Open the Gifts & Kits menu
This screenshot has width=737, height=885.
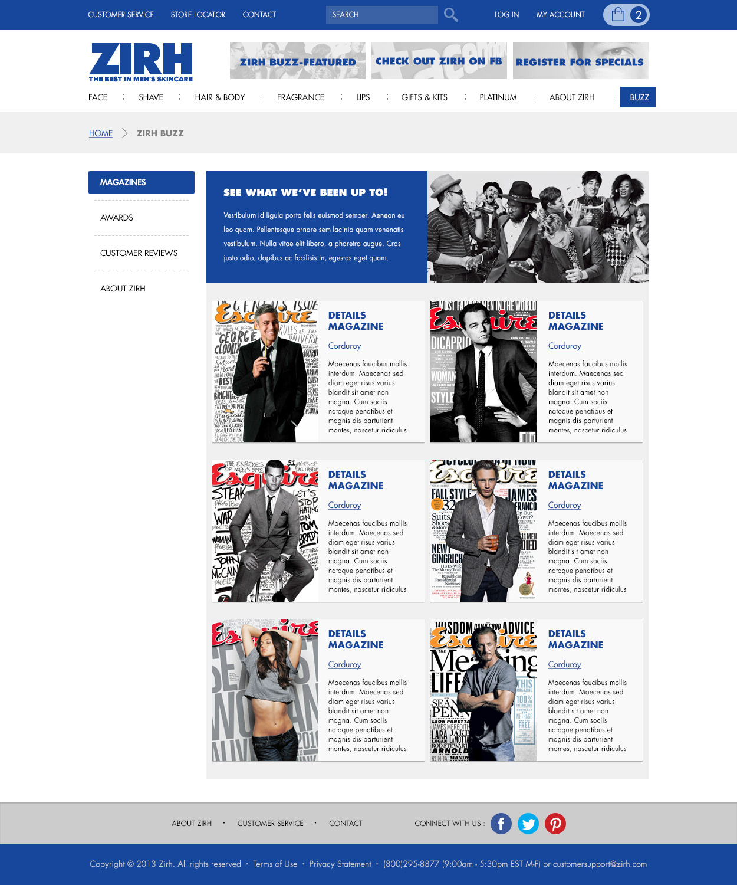coord(425,97)
